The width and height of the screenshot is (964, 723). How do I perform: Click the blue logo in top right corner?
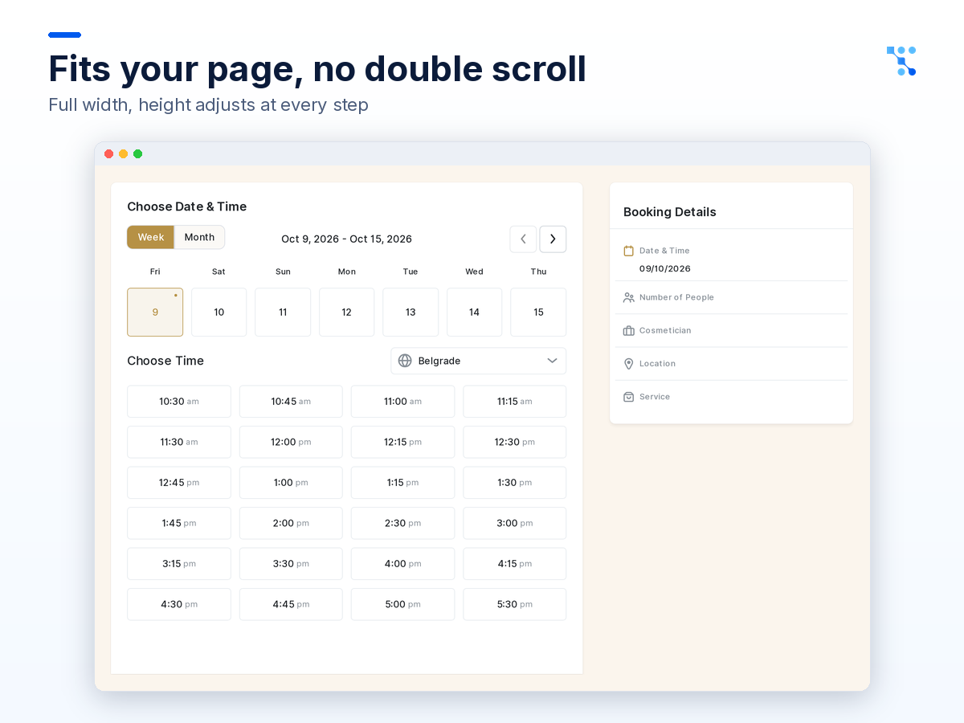point(901,61)
